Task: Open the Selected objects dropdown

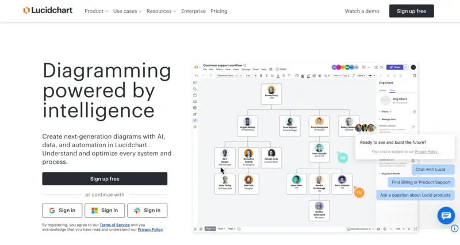Action: point(360,229)
